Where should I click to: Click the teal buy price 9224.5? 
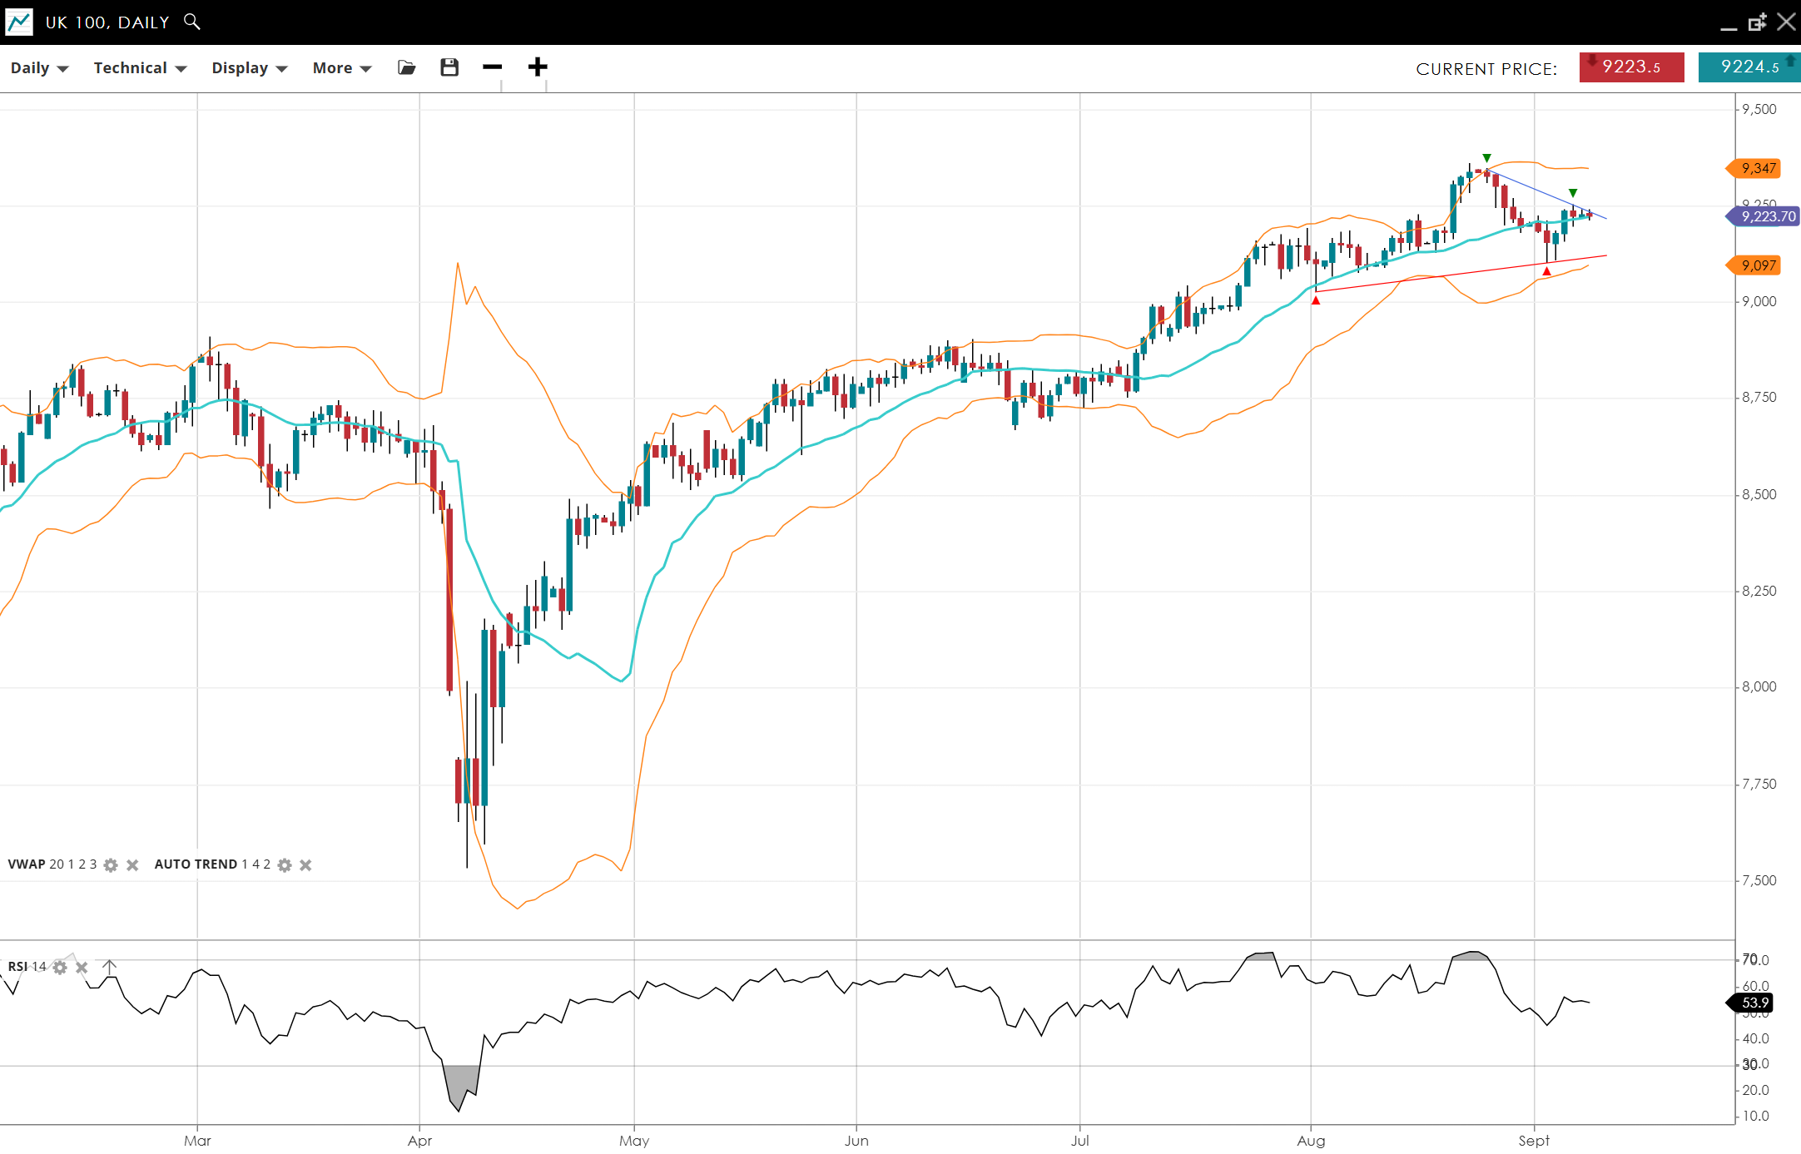pos(1749,67)
